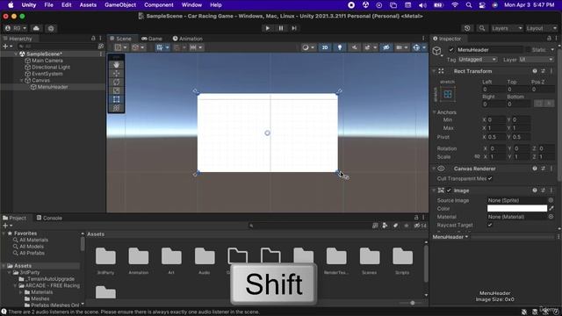This screenshot has height=316, width=562.
Task: Switch to the Console tab
Action: (49, 218)
